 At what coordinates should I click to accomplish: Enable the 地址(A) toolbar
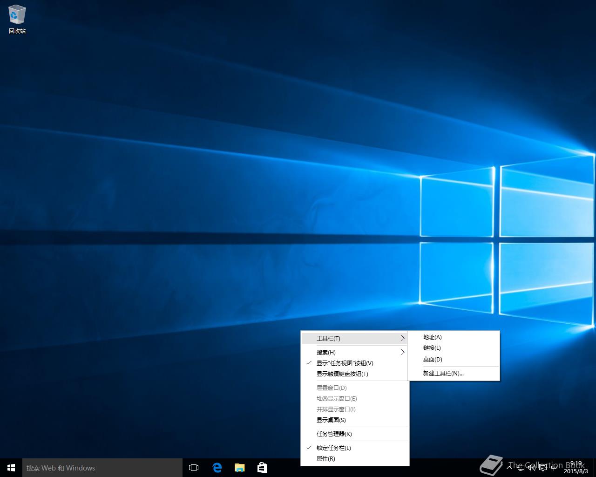[x=454, y=337]
